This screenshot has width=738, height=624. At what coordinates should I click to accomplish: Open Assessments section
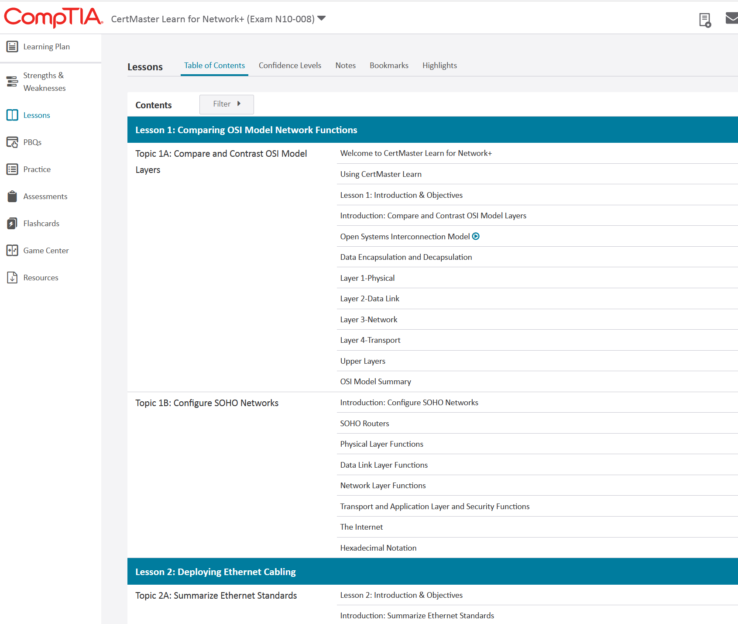[45, 197]
